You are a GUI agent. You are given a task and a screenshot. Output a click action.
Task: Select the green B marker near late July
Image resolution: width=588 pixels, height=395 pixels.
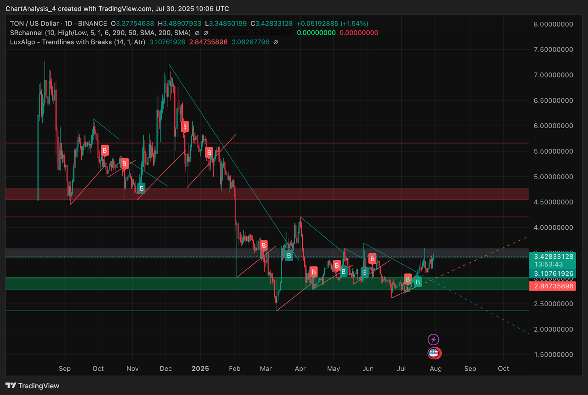click(418, 282)
